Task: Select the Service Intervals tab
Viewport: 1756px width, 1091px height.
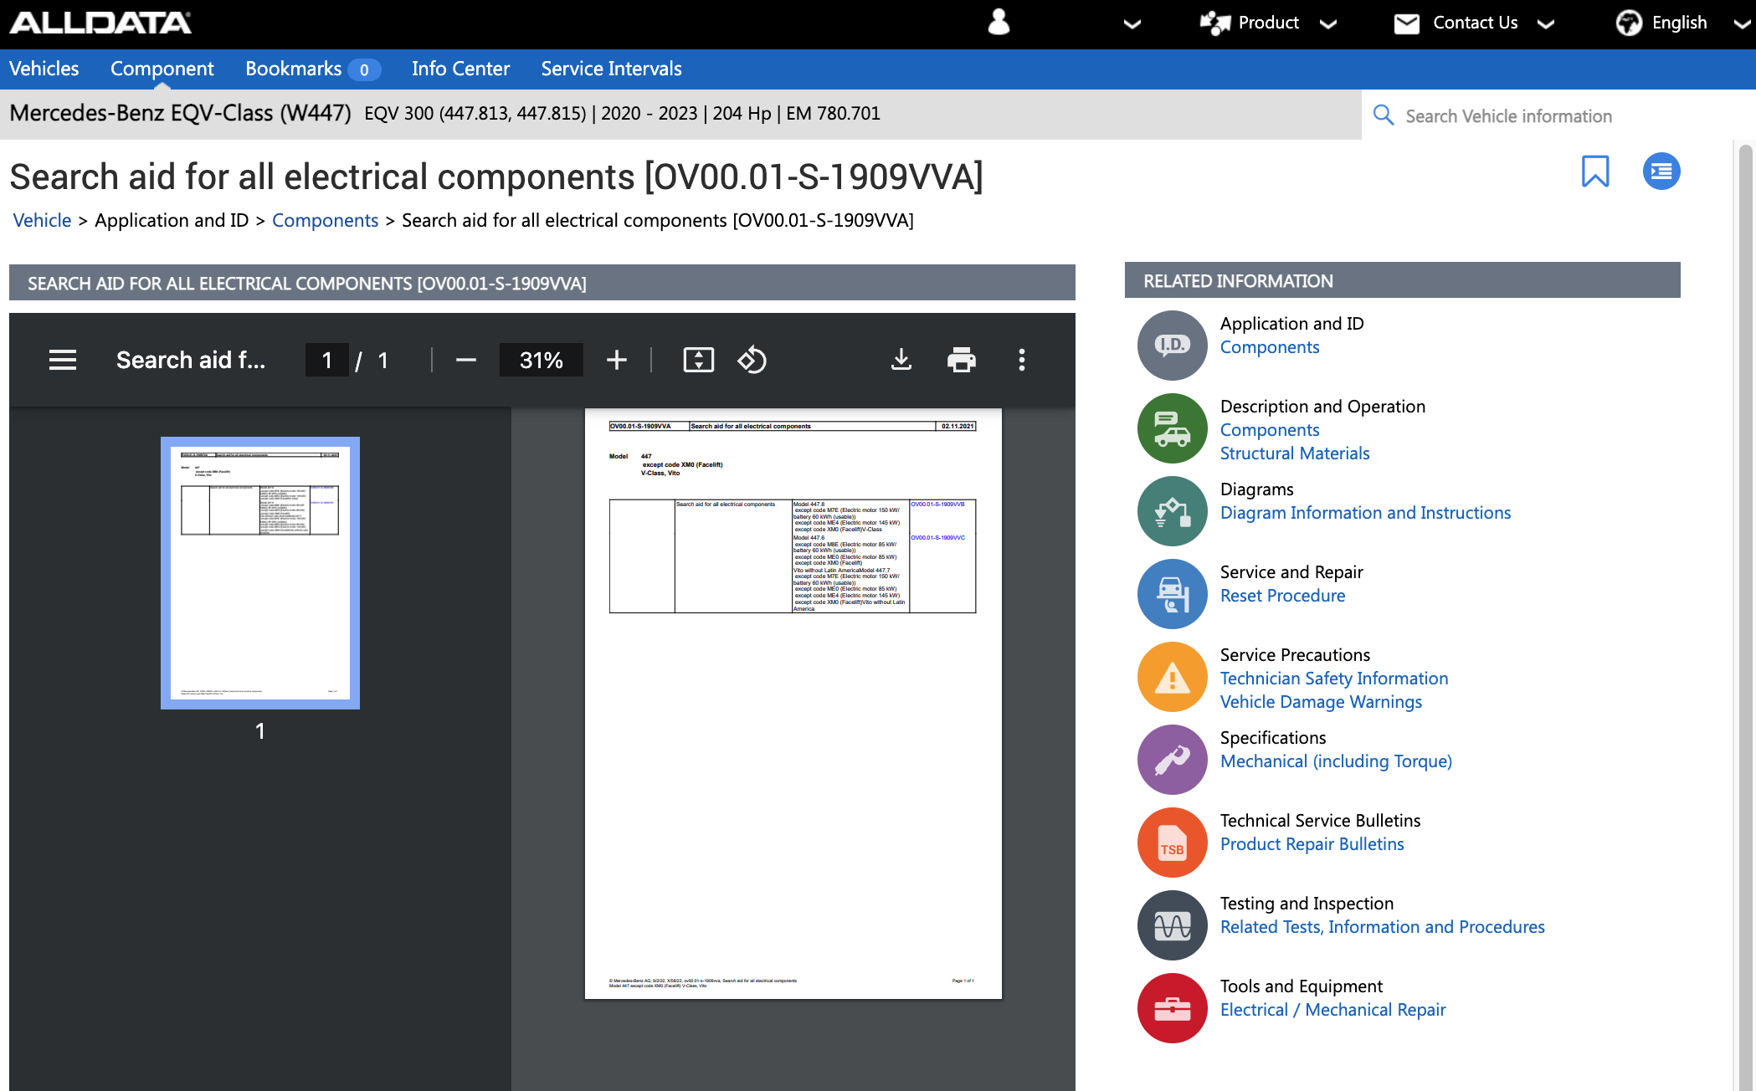Action: 614,69
